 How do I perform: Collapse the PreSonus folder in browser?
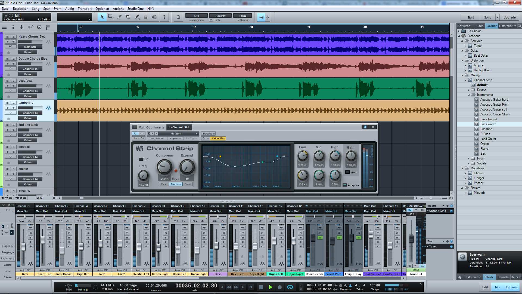pos(459,36)
